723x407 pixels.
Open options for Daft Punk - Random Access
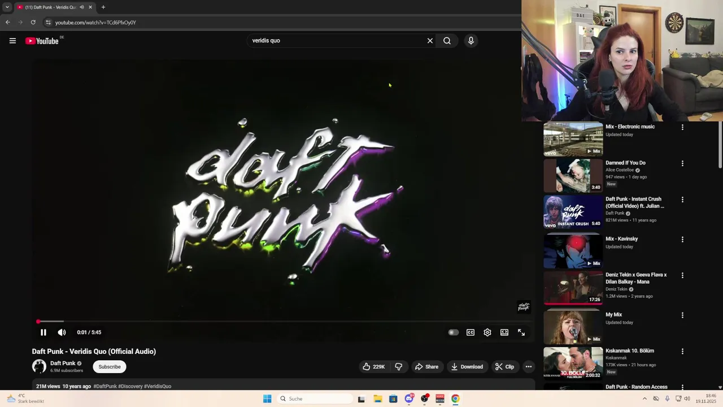point(682,387)
